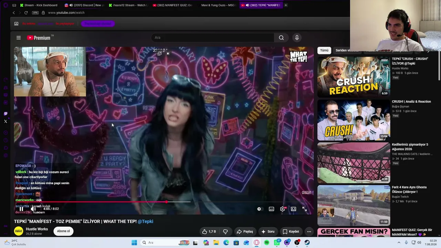The width and height of the screenshot is (441, 248).
Task: Pause the YouTube video playback
Action: (21, 209)
